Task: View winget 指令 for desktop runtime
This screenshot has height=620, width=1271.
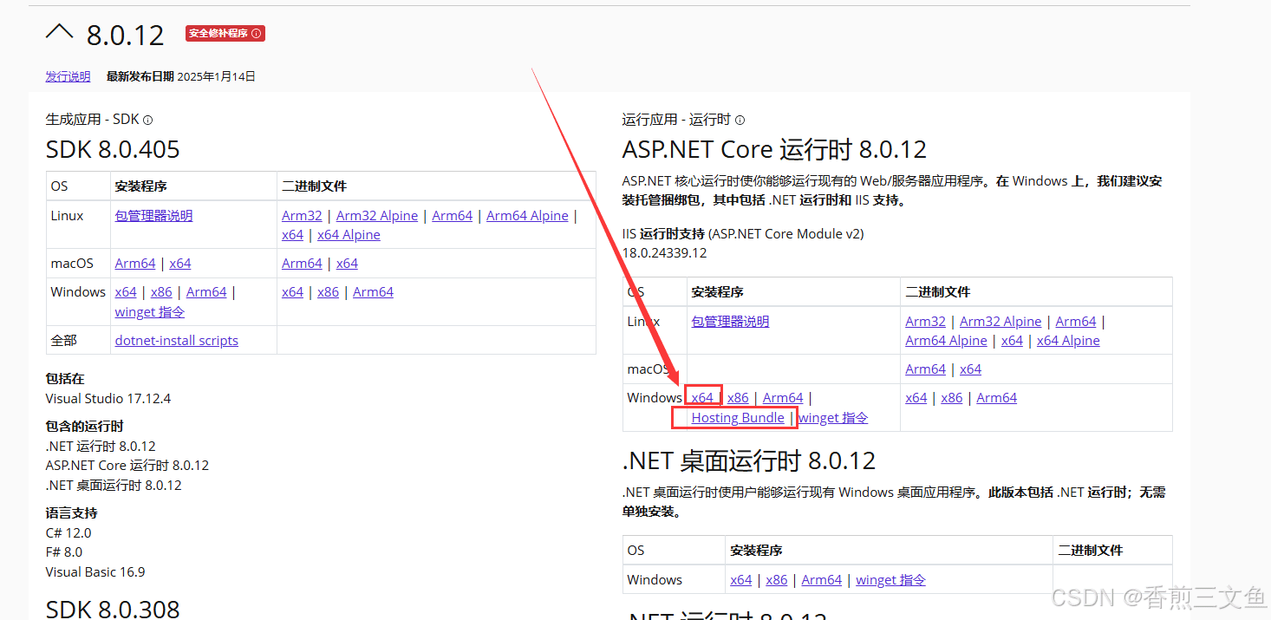Action: [890, 579]
